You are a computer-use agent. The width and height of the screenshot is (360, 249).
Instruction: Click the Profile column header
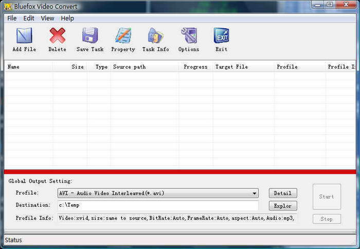(x=300, y=67)
